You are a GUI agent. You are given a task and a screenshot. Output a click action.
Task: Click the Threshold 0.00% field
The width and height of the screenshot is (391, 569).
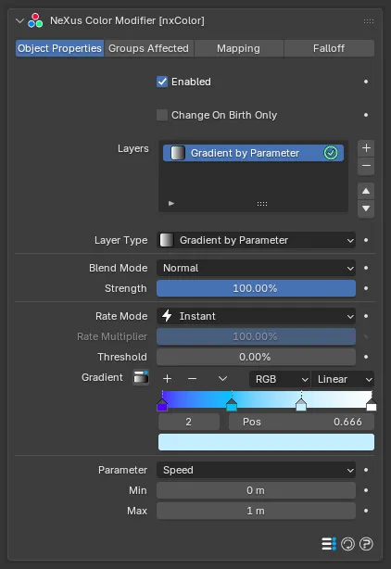(256, 357)
